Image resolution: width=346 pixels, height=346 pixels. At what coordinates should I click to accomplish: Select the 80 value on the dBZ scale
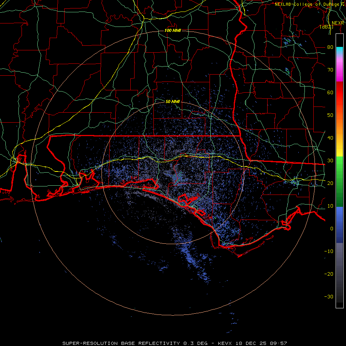330,47
